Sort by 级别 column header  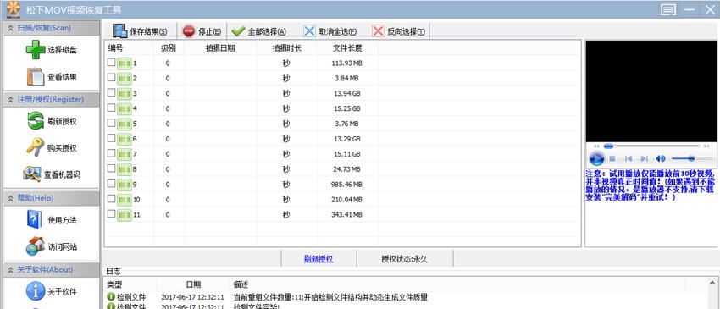(x=169, y=47)
